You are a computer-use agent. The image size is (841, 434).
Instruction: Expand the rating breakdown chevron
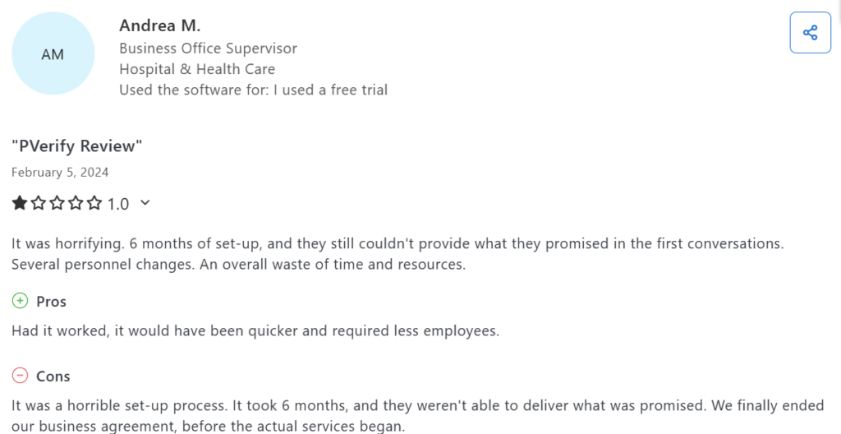pos(145,203)
